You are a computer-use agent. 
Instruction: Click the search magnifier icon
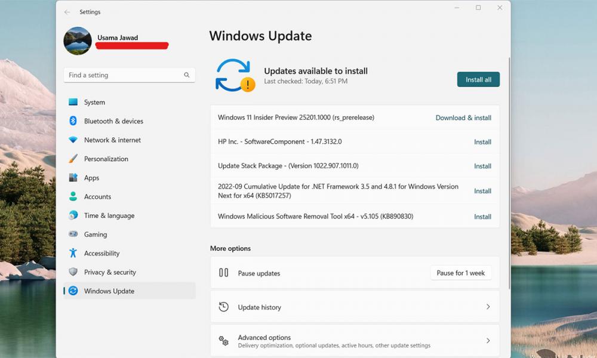pos(187,75)
